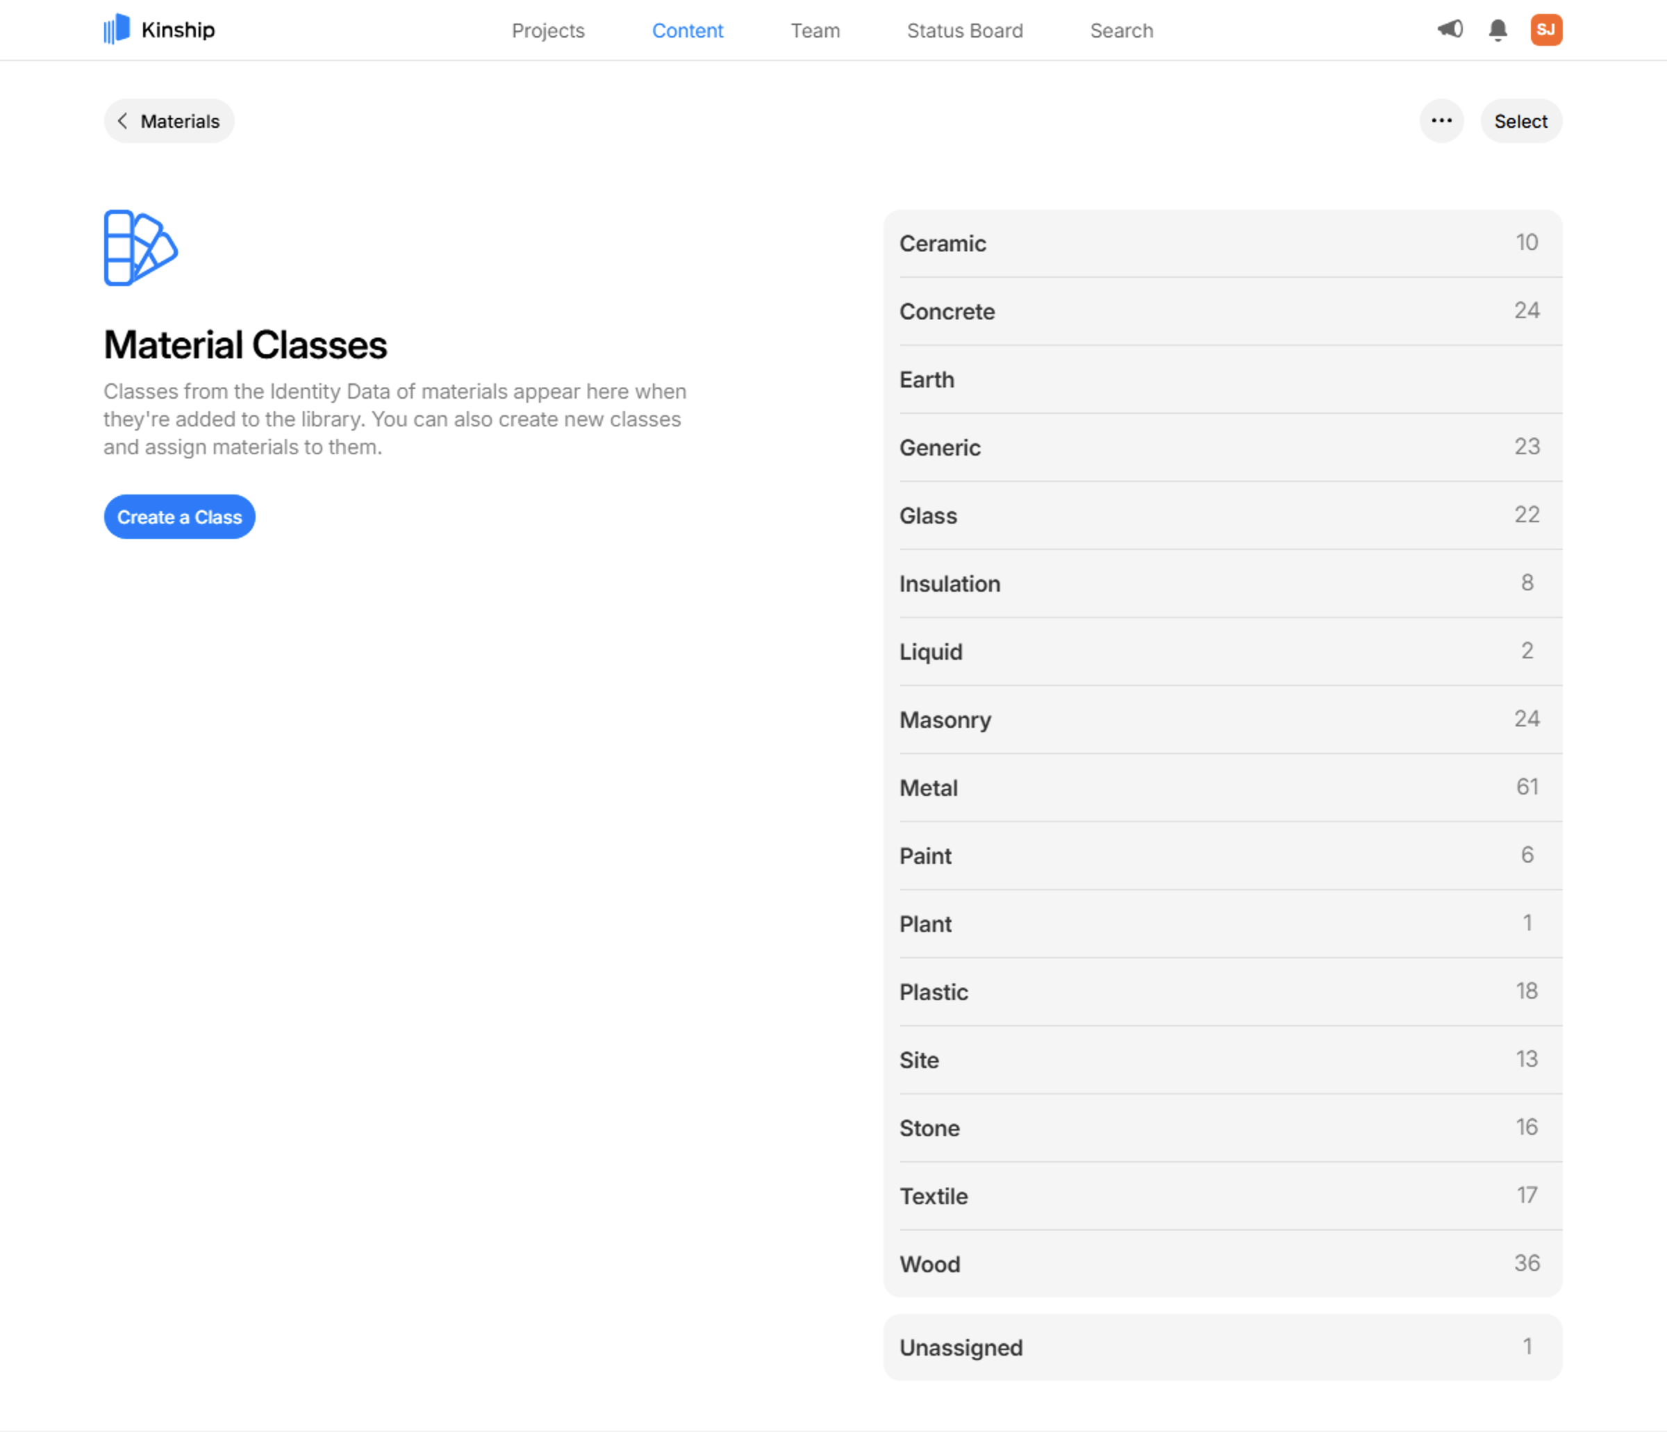Click the Select button

tap(1520, 121)
